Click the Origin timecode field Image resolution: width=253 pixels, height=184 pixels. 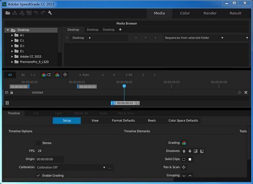tap(50, 159)
